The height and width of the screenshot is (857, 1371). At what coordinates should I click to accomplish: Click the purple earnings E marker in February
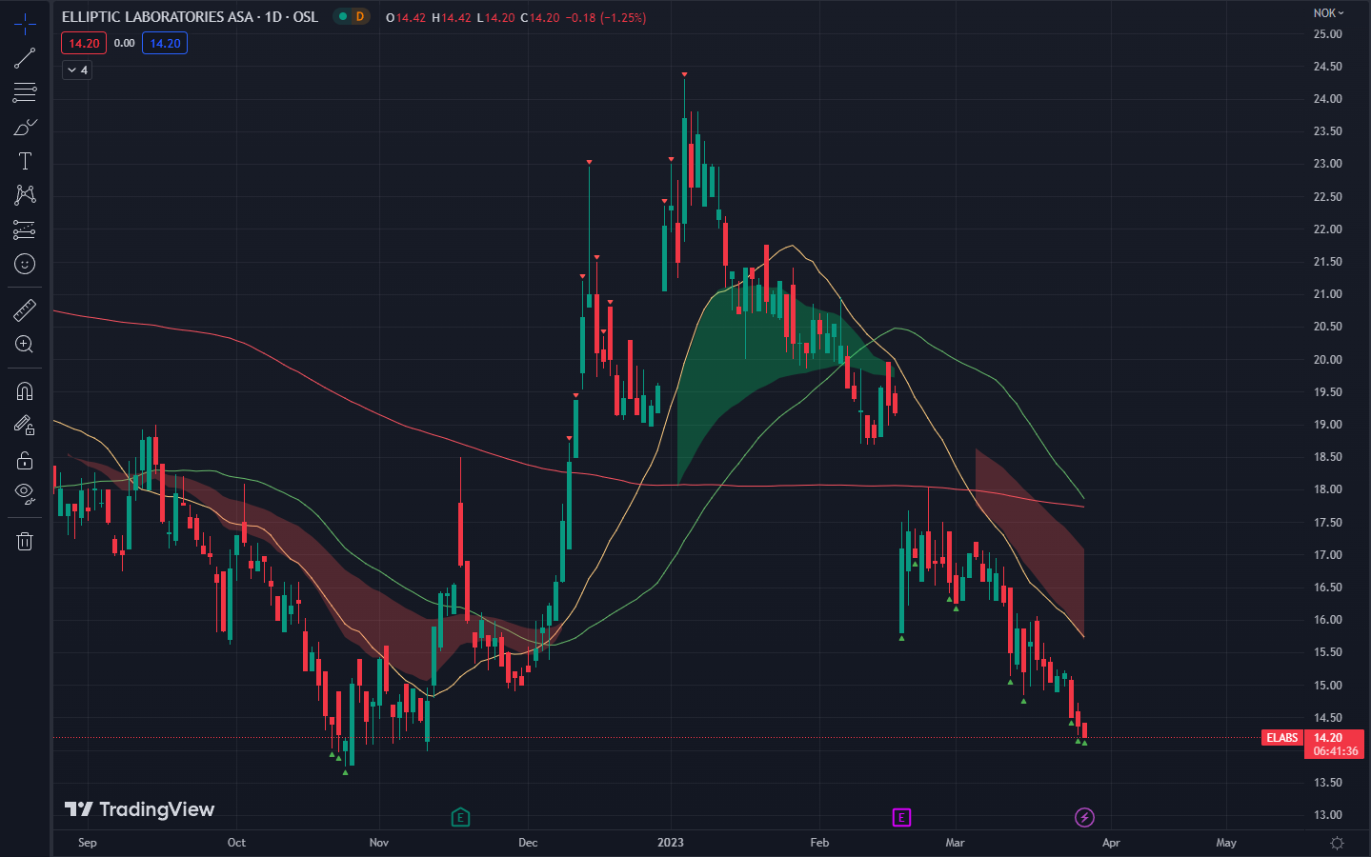tap(901, 817)
